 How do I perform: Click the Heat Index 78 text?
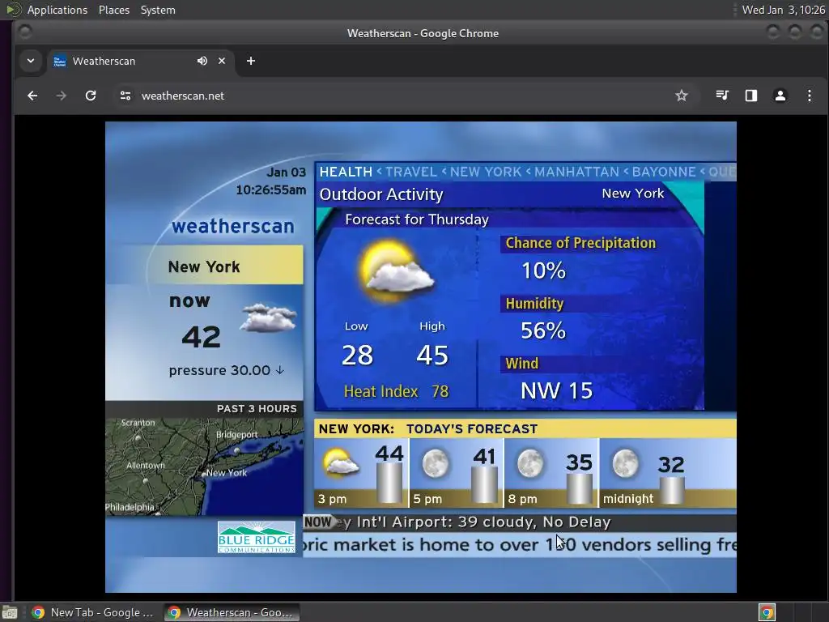[396, 391]
